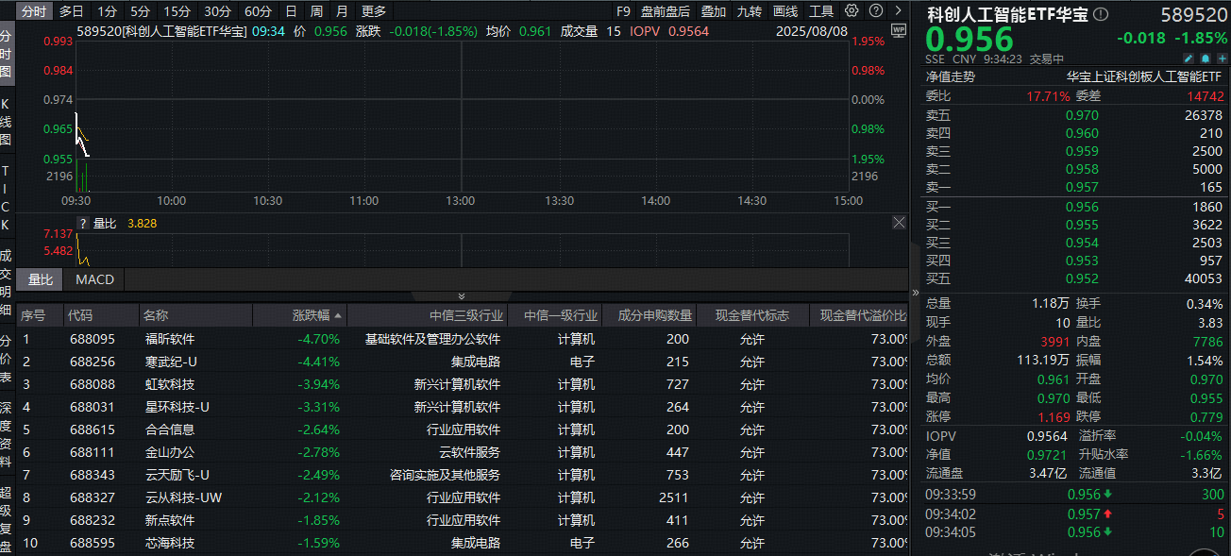This screenshot has height=556, width=1231.
Task: Select 15分 period tab
Action: (x=177, y=11)
